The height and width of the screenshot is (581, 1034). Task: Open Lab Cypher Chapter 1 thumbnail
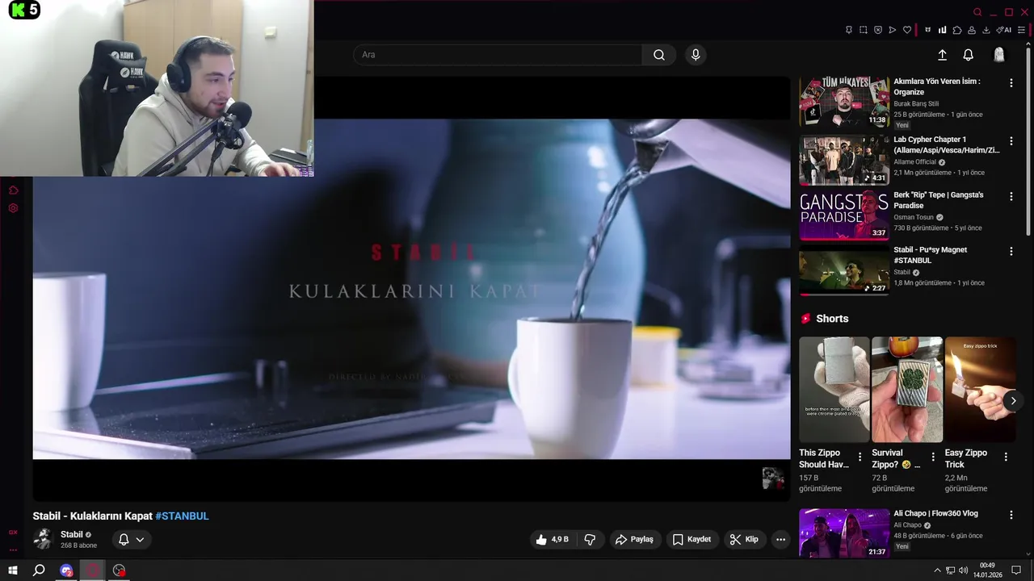(844, 160)
